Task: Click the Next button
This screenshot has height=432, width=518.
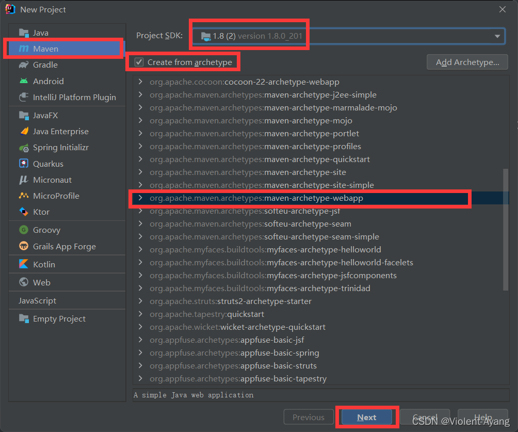Action: [367, 417]
